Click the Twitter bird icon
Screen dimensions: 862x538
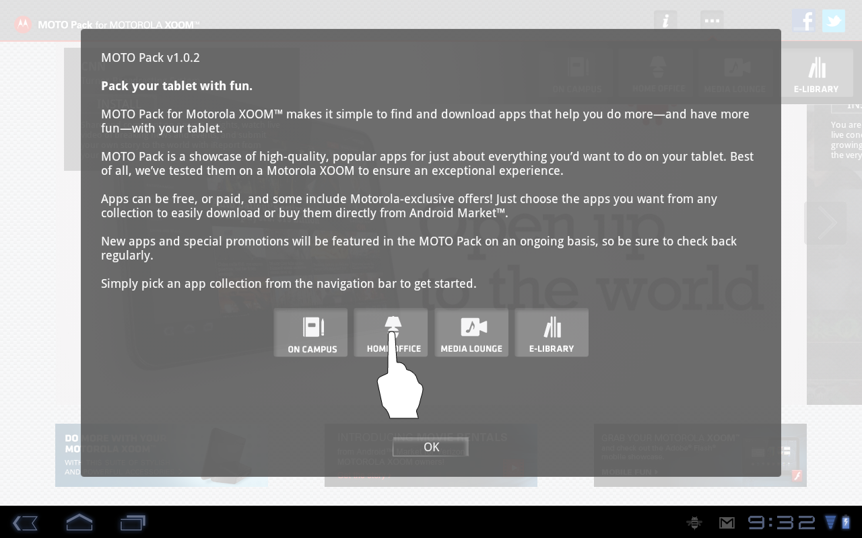pyautogui.click(x=833, y=21)
